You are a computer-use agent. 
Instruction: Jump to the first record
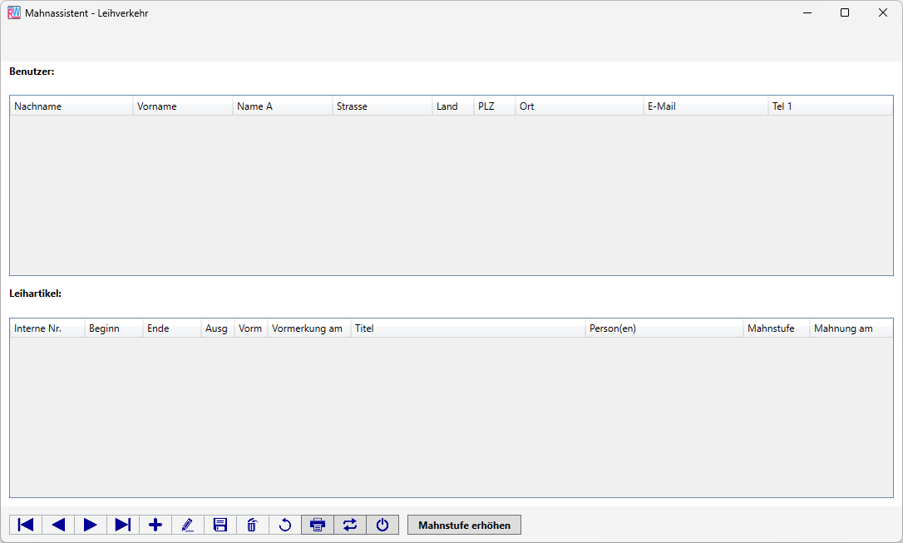[25, 525]
